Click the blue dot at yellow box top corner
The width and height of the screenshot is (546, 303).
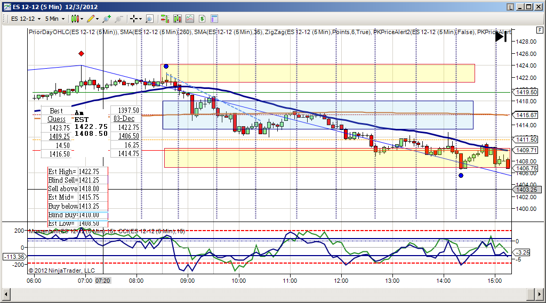pos(166,66)
